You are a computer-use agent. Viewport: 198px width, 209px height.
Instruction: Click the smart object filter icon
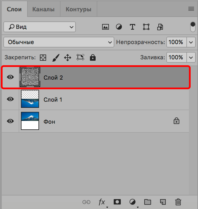point(160,27)
